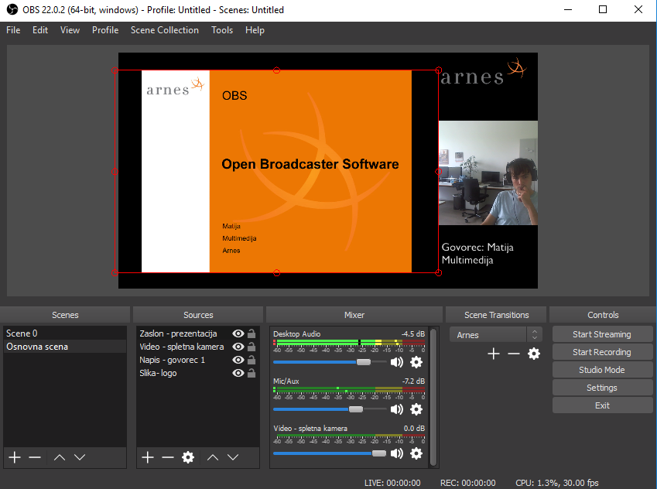Click the 'REC: 00:00:00' status text
Image resolution: width=657 pixels, height=489 pixels.
pos(467,483)
